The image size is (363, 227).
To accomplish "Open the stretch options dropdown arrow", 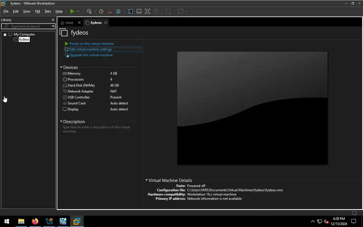I will [186, 11].
